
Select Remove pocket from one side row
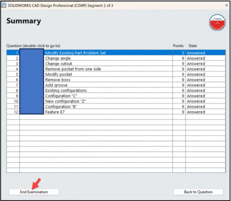click(x=73, y=69)
